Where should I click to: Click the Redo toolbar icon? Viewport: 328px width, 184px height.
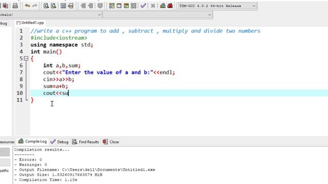(35, 6)
